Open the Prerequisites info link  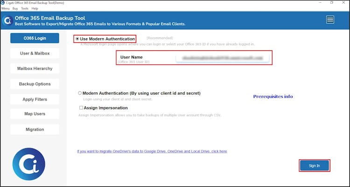click(273, 97)
